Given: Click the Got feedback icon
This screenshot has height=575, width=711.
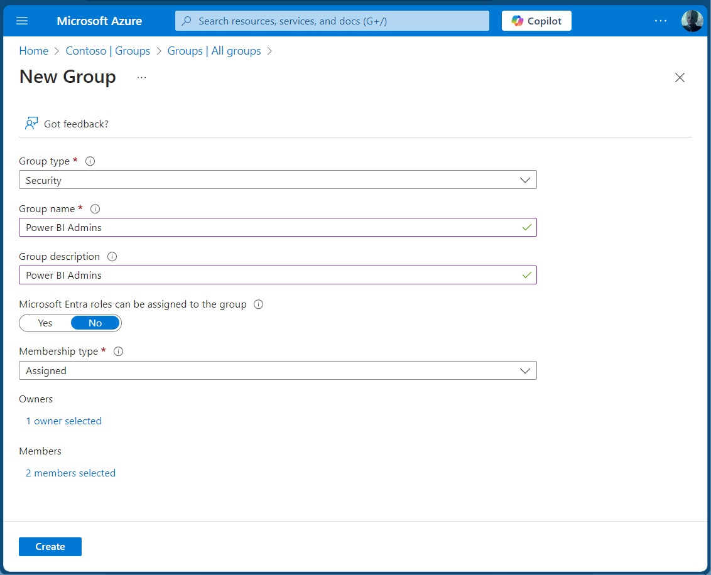Looking at the screenshot, I should click(x=31, y=124).
